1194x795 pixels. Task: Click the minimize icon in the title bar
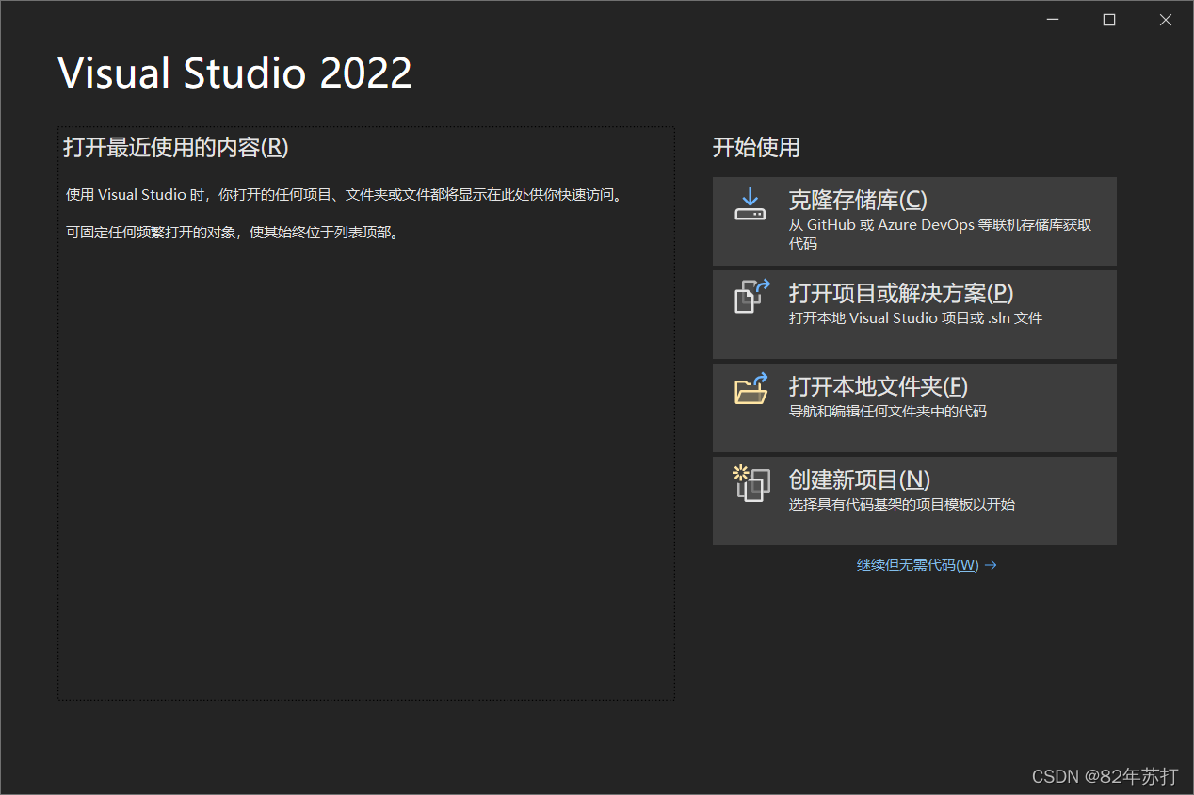[1052, 19]
